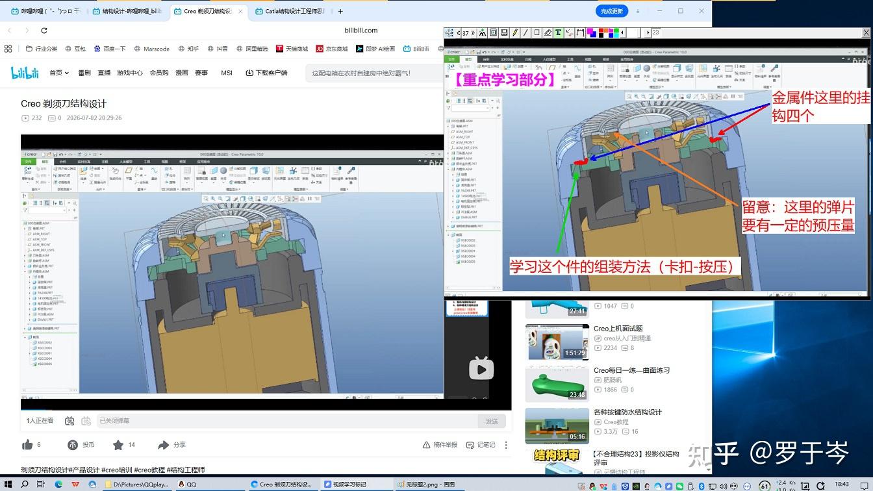Viewport: 873px width, 491px height.
Task: Open a new browser tab
Action: (x=340, y=11)
